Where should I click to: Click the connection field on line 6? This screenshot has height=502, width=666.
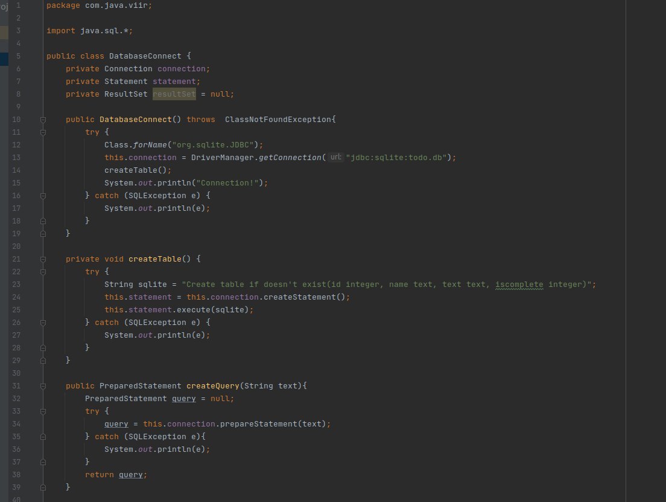[182, 69]
